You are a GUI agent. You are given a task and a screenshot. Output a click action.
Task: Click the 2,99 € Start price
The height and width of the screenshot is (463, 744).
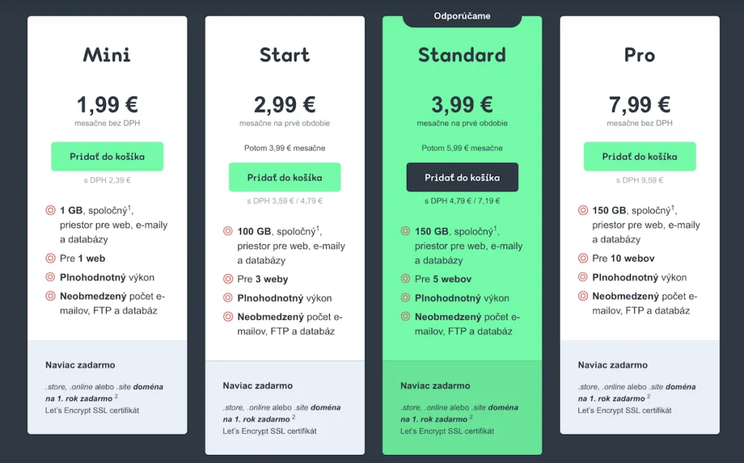point(285,105)
